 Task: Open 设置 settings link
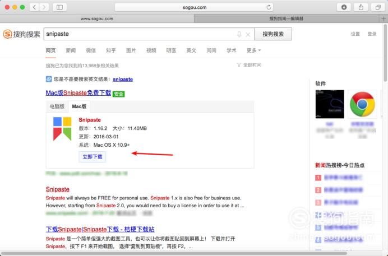[x=355, y=34]
